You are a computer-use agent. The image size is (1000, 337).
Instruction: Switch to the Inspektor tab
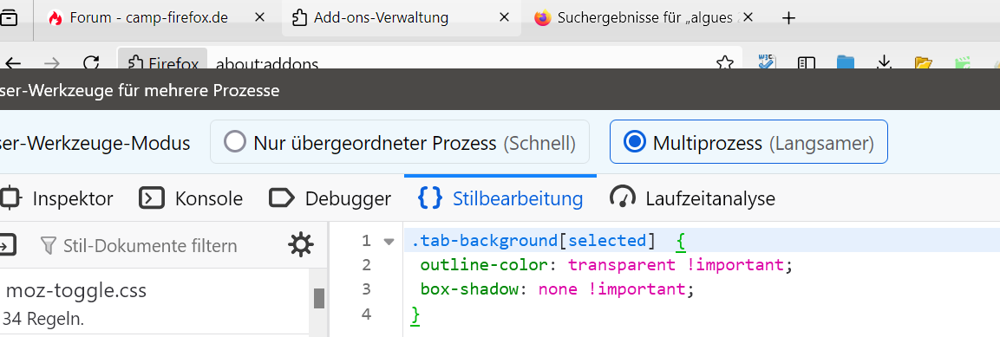coord(56,198)
